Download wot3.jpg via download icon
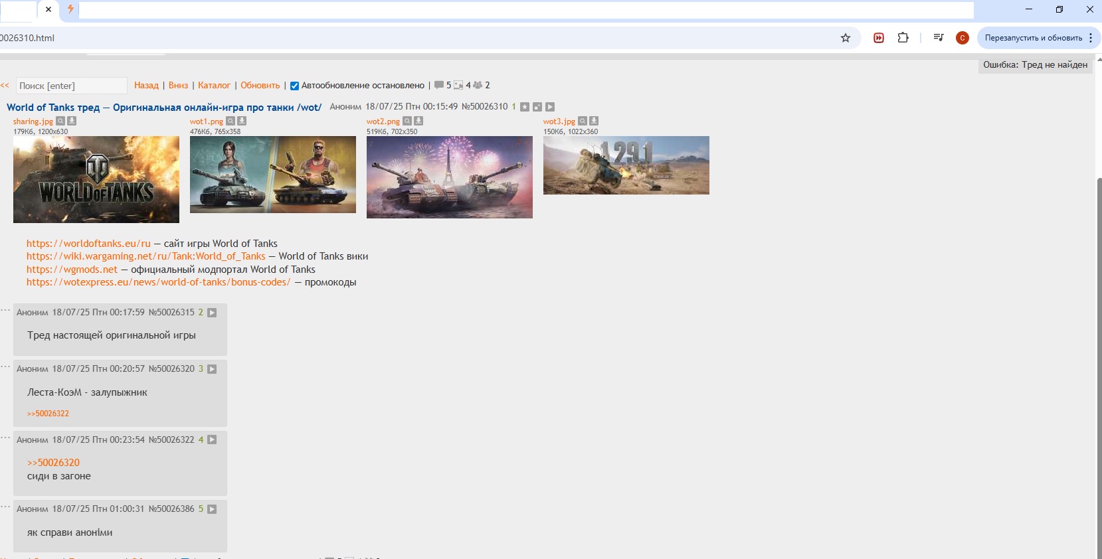This screenshot has height=559, width=1102. 594,121
